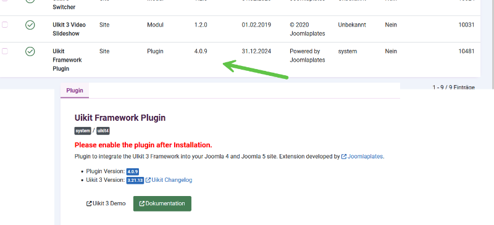Click the 'Uikit Framework Plugin' heading
The height and width of the screenshot is (225, 494).
point(120,118)
